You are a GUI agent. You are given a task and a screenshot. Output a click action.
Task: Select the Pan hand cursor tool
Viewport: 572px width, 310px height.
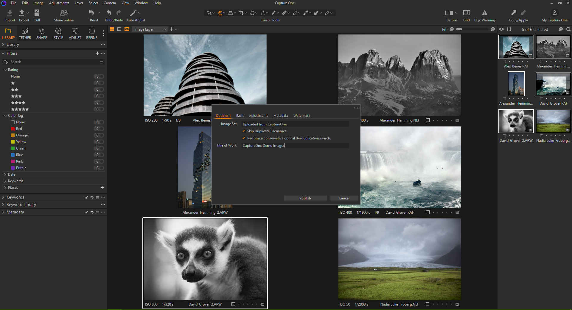coord(220,13)
